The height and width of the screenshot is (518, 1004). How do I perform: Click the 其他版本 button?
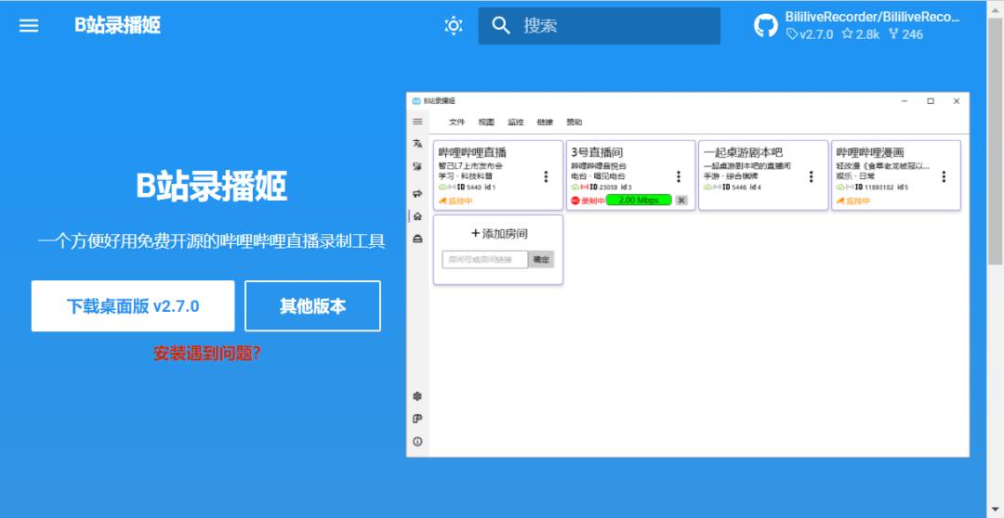[x=312, y=305]
